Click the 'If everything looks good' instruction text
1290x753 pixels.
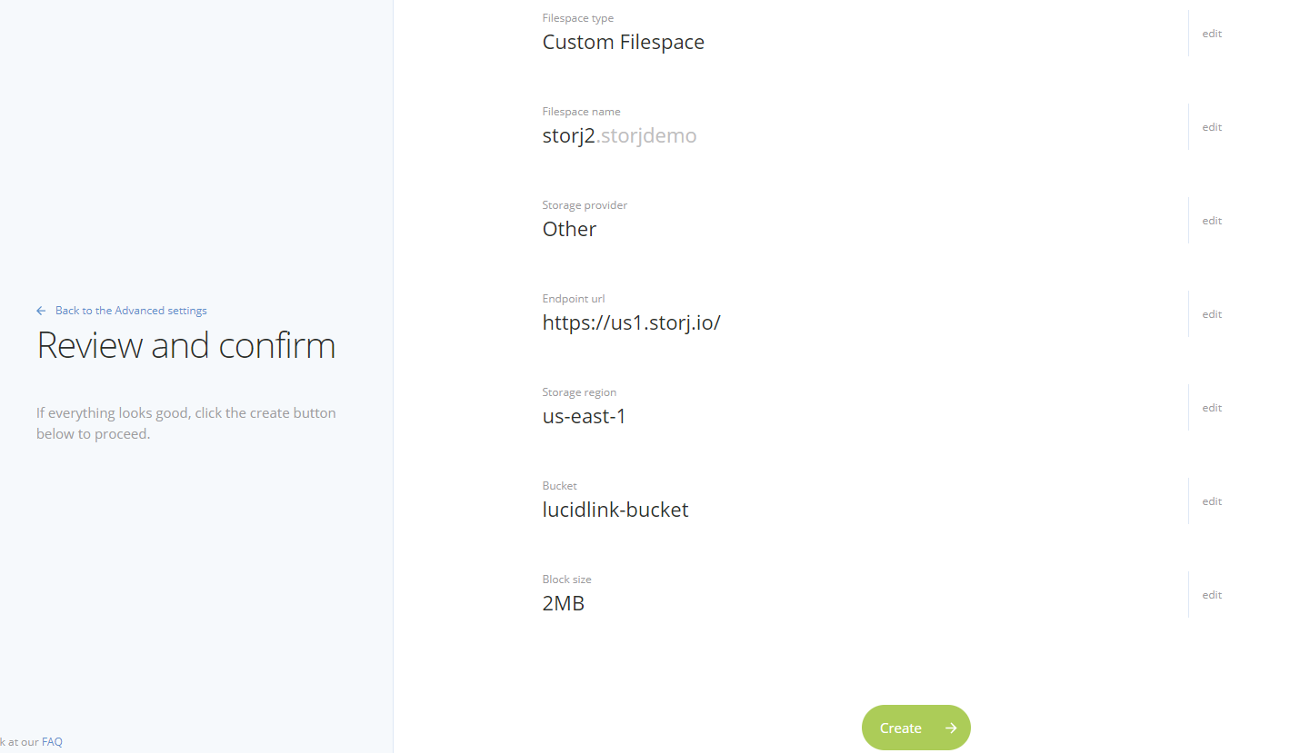[x=186, y=423]
